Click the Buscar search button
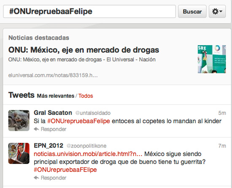This screenshot has width=232, height=188. tap(192, 11)
